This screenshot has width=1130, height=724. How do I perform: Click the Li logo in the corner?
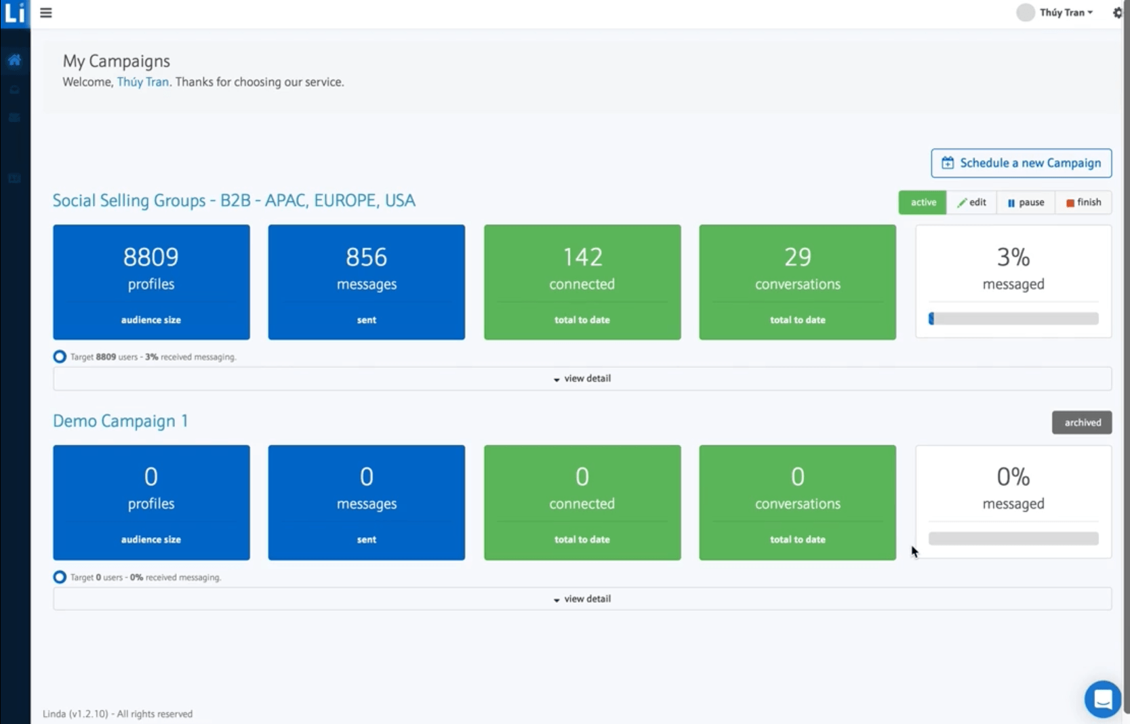(15, 14)
